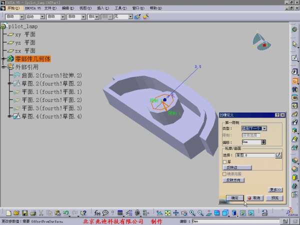Select xy 平面 in the specification tree
Screen dimensions: 300x225
coord(25,35)
